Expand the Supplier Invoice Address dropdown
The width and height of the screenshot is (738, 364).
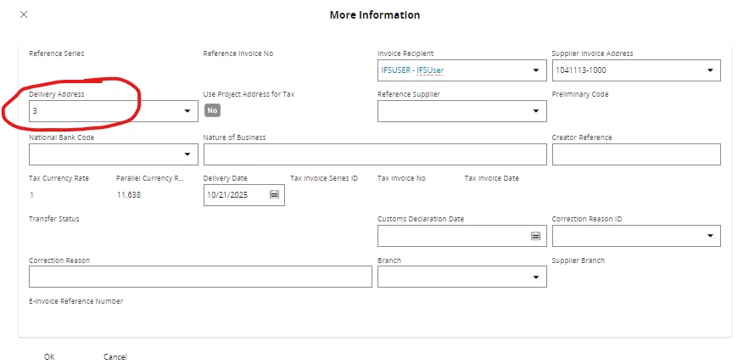tap(709, 70)
